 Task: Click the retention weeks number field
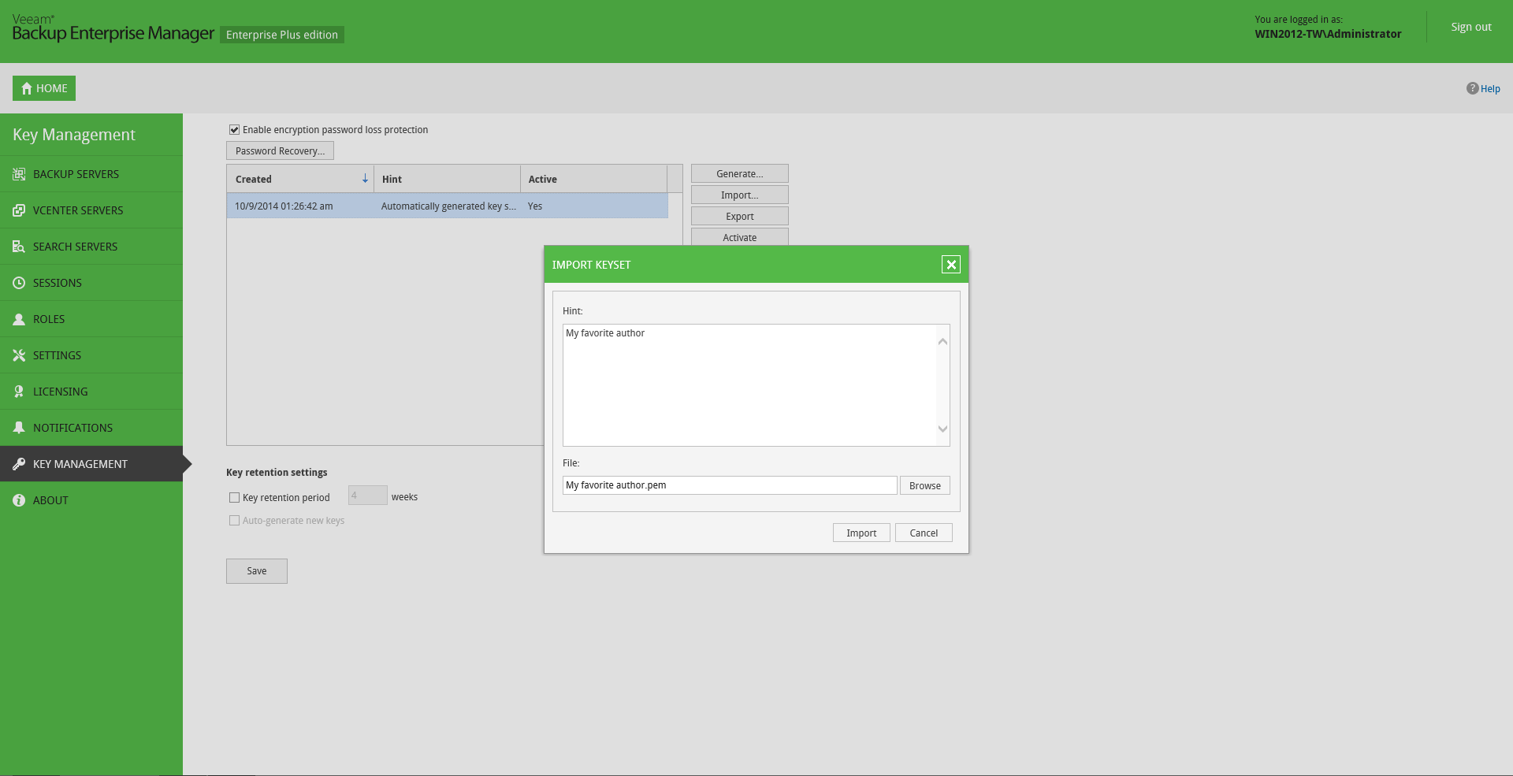pyautogui.click(x=368, y=496)
